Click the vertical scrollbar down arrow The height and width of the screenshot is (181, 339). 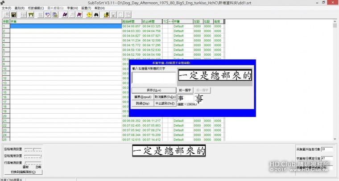[335, 139]
